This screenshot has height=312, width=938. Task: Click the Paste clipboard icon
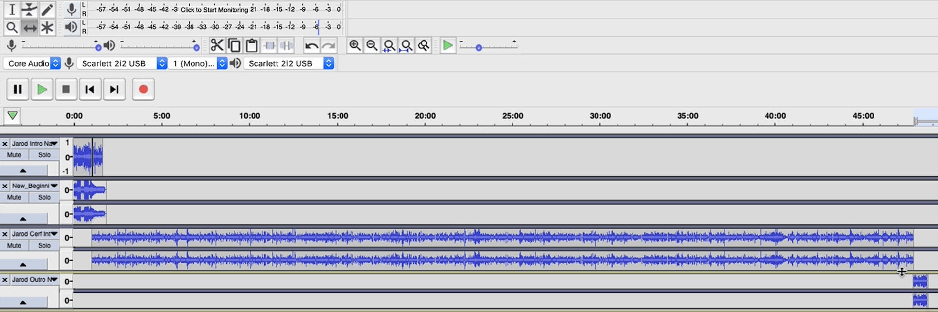[252, 45]
